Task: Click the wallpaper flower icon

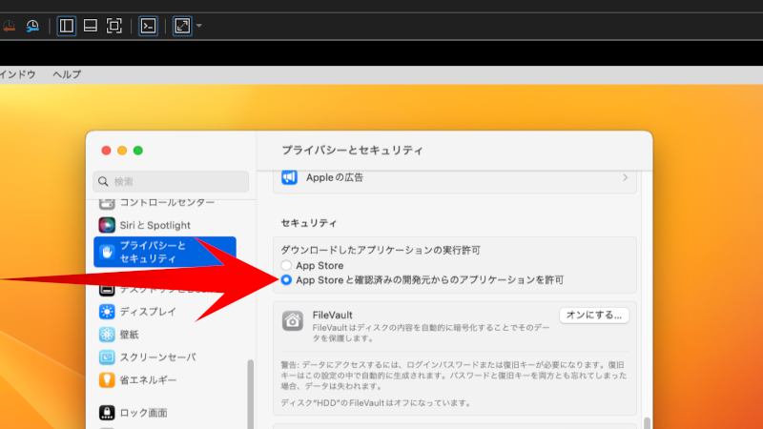Action: pyautogui.click(x=107, y=335)
